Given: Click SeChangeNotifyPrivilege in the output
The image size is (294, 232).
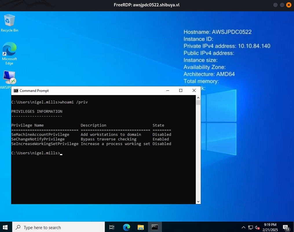Looking at the screenshot, I should coord(38,139).
